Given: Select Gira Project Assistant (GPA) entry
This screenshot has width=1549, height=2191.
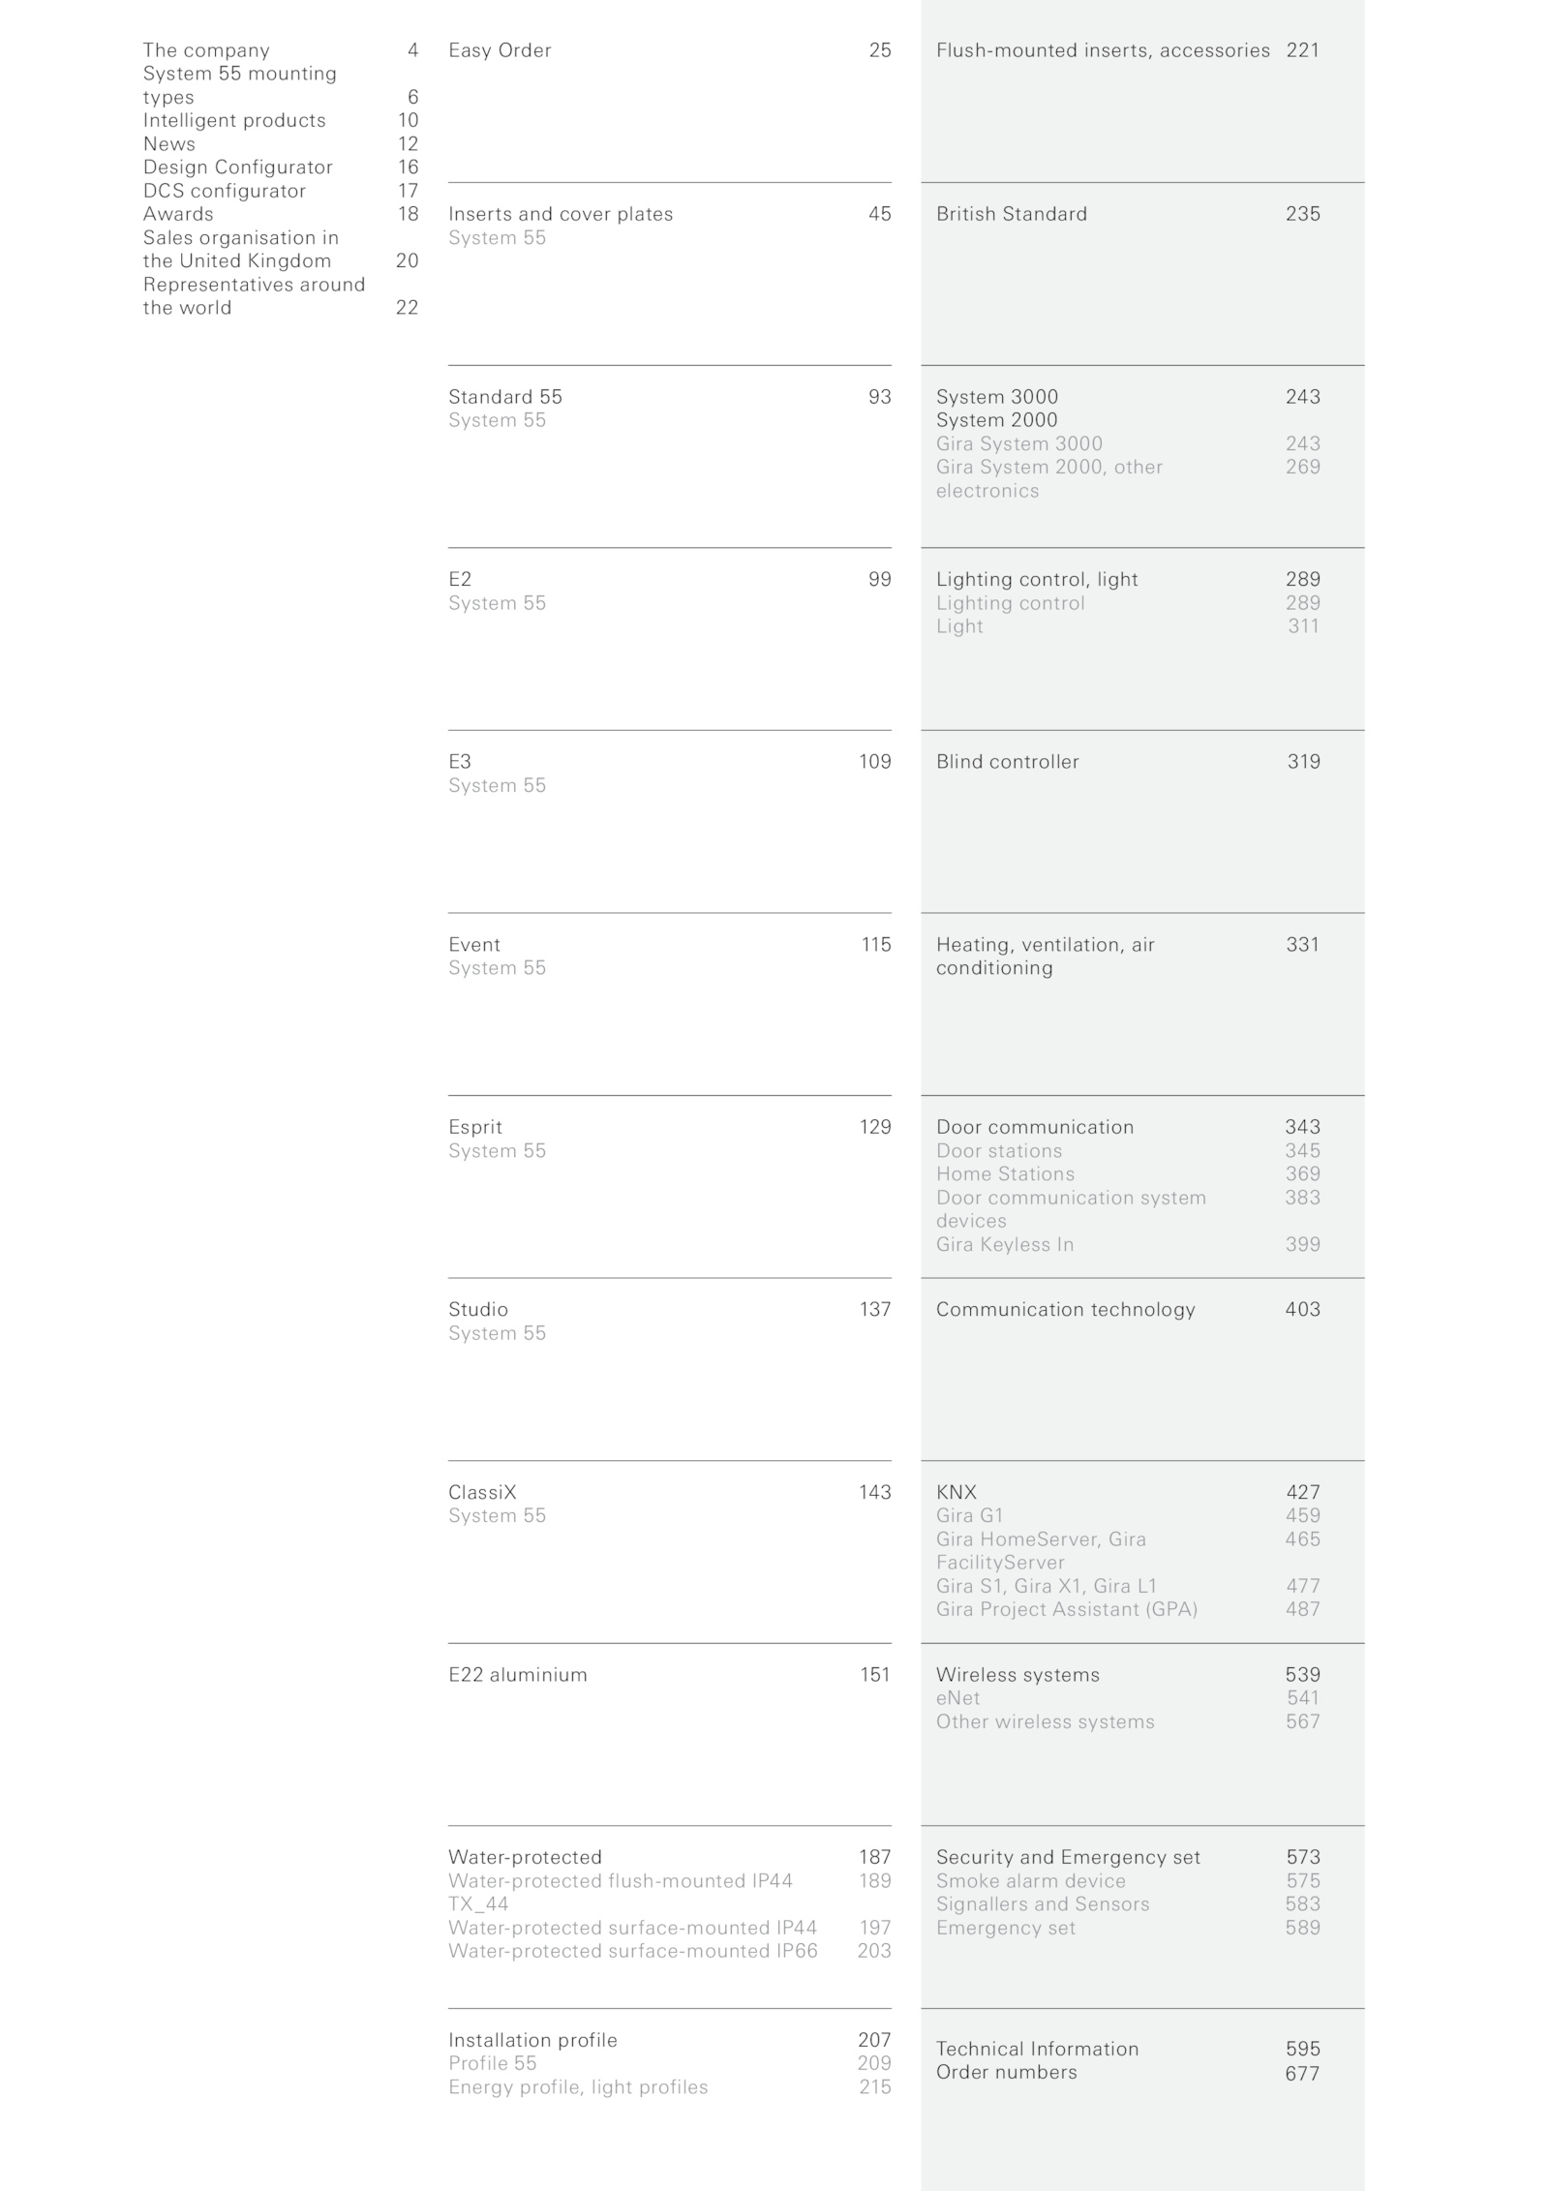Looking at the screenshot, I should pos(1067,1609).
